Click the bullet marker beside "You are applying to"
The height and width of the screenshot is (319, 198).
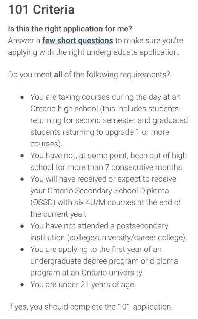tap(22, 250)
